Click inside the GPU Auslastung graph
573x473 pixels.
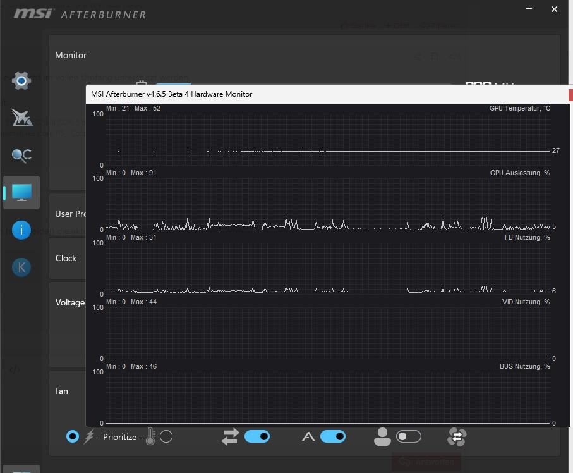tap(327, 204)
